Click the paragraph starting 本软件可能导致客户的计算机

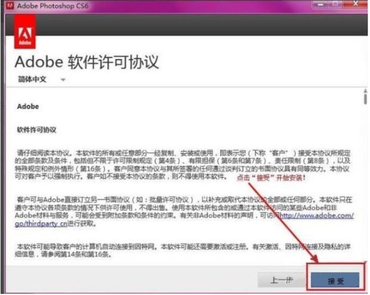pyautogui.click(x=183, y=250)
